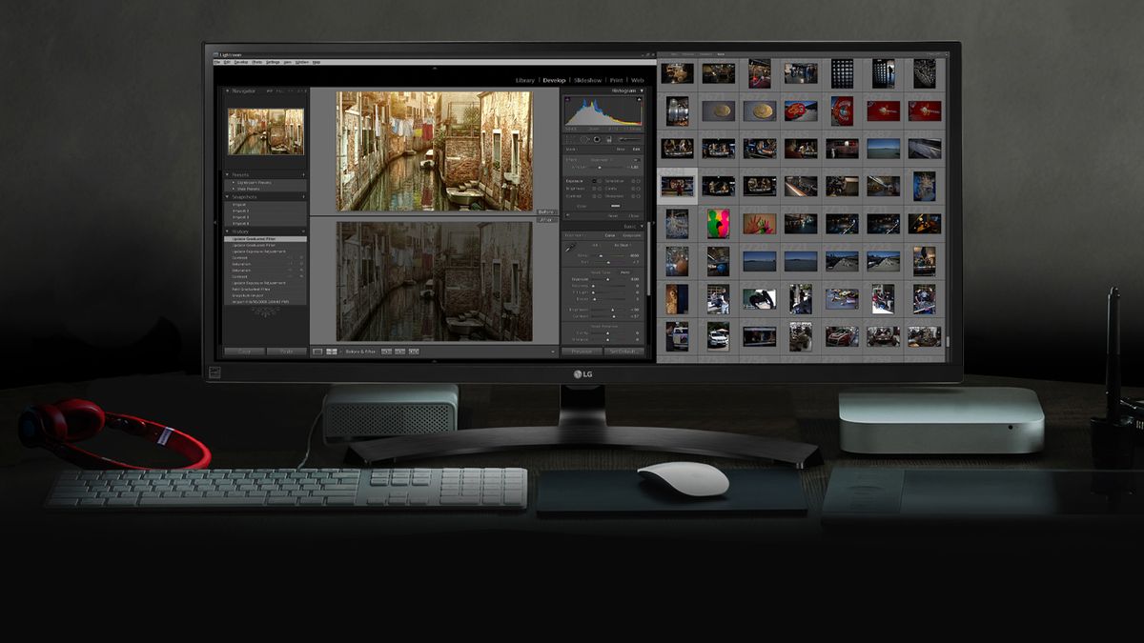1144x643 pixels.
Task: Collapse the Histogram panel
Action: tap(641, 90)
